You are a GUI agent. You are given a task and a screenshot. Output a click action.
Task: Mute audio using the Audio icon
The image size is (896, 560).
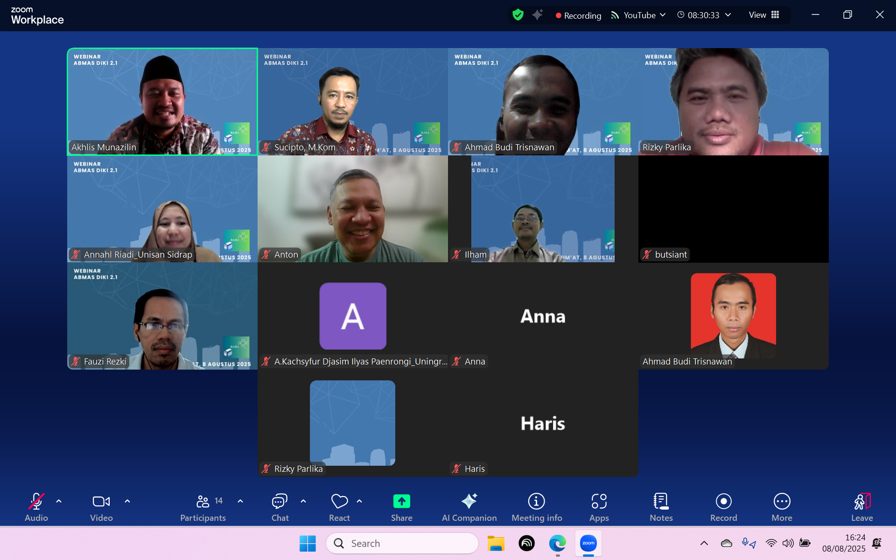click(36, 501)
